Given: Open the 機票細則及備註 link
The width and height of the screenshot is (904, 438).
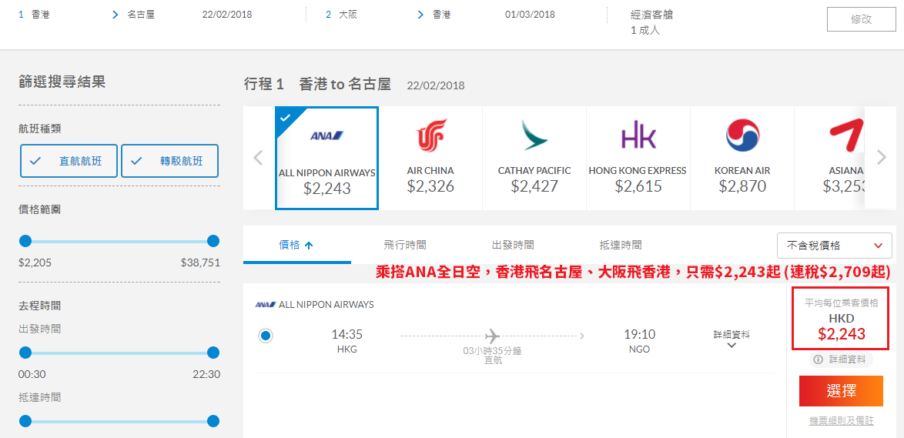Looking at the screenshot, I should (841, 421).
